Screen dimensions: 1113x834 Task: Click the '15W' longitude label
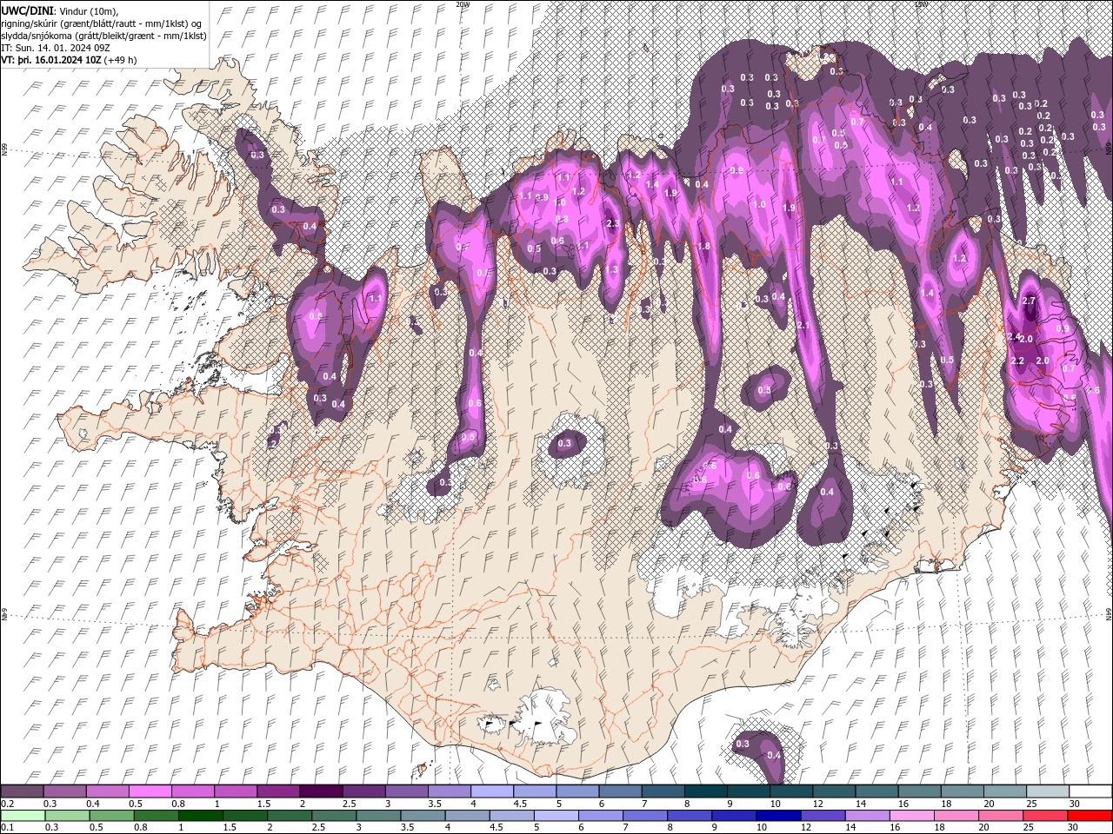pyautogui.click(x=921, y=4)
